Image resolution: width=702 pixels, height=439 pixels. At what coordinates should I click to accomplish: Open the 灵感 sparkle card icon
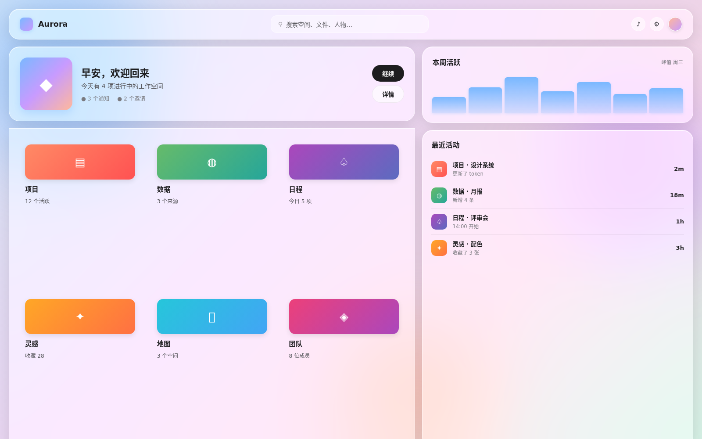point(80,317)
